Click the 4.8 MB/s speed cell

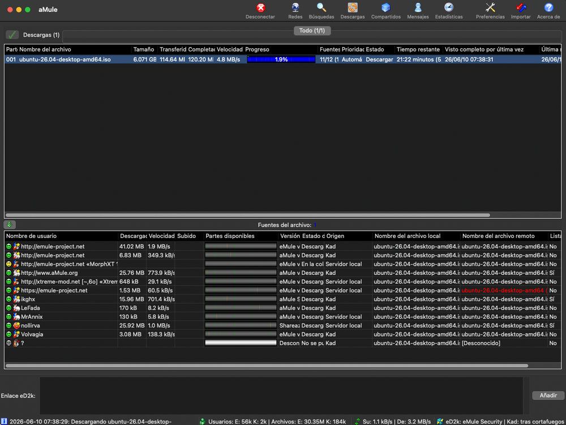point(228,59)
